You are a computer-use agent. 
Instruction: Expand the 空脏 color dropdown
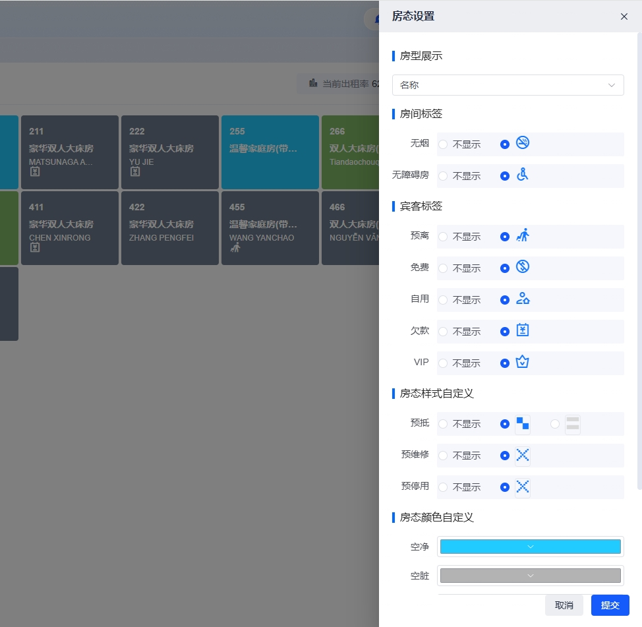[530, 576]
